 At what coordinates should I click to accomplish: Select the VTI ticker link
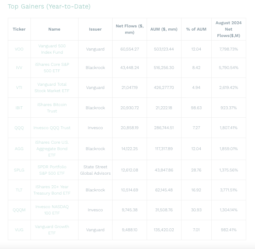pyautogui.click(x=19, y=88)
